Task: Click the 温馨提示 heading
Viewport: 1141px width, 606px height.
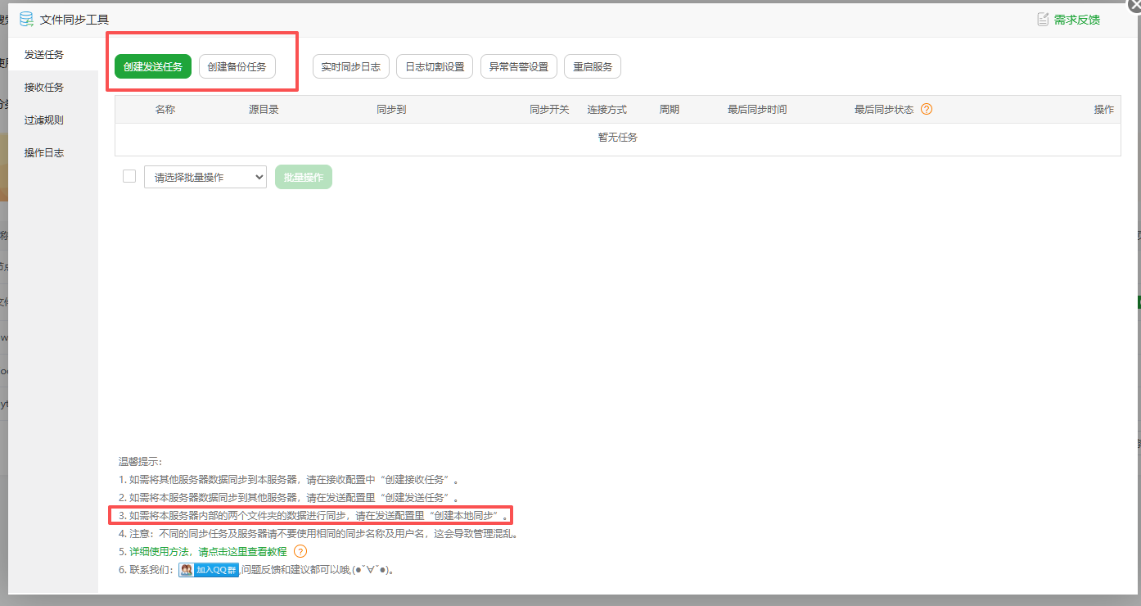Action: (141, 462)
